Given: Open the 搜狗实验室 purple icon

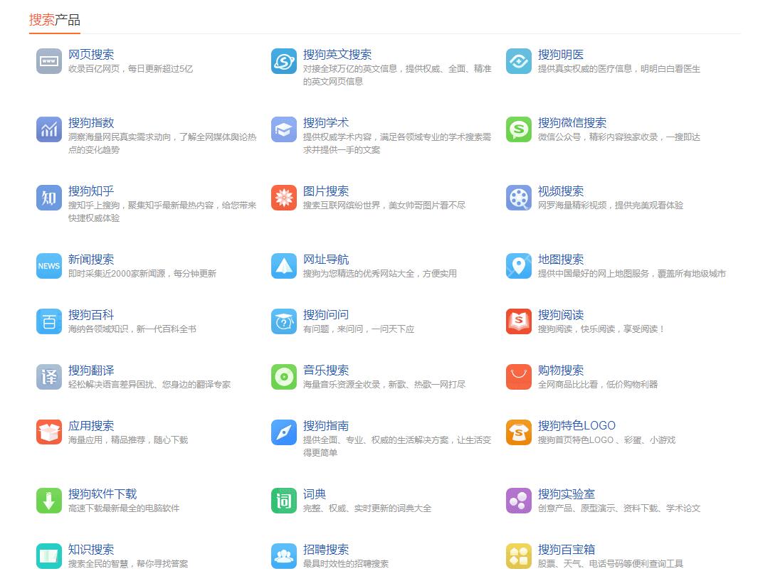Looking at the screenshot, I should [519, 501].
